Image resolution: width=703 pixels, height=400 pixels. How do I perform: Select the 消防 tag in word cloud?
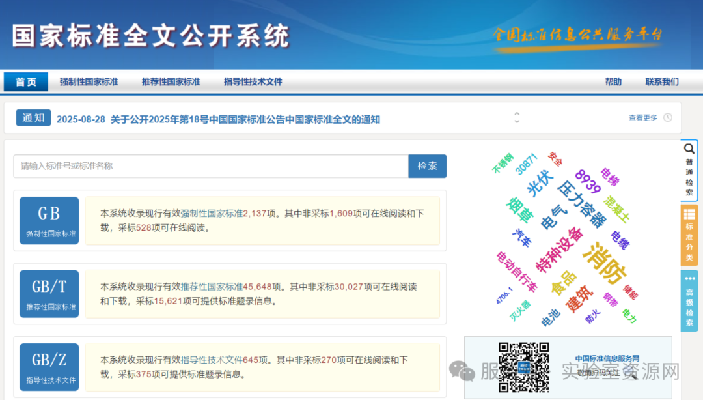point(605,263)
